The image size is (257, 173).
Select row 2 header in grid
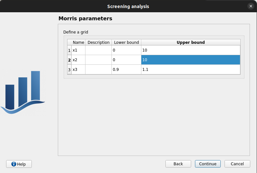tap(69, 60)
